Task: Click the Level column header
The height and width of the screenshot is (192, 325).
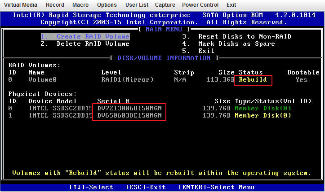Action: [x=111, y=72]
